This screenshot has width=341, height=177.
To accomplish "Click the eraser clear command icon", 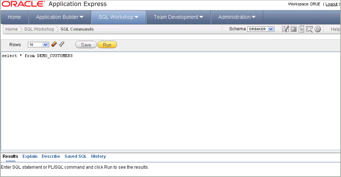I will coord(54,44).
